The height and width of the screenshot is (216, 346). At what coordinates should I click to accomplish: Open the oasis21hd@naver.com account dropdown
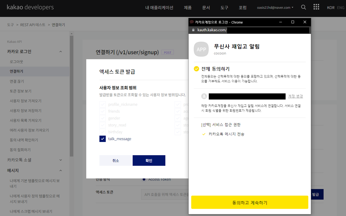coord(275,7)
